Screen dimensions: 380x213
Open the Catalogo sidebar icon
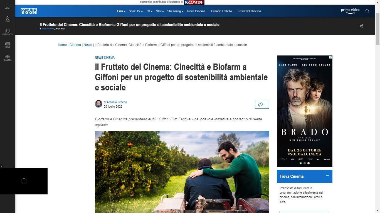click(x=7, y=32)
